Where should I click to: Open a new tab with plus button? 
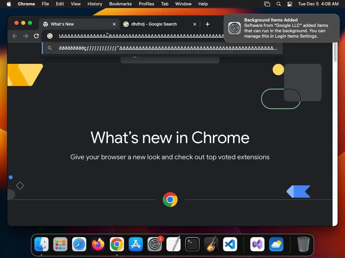(x=208, y=24)
